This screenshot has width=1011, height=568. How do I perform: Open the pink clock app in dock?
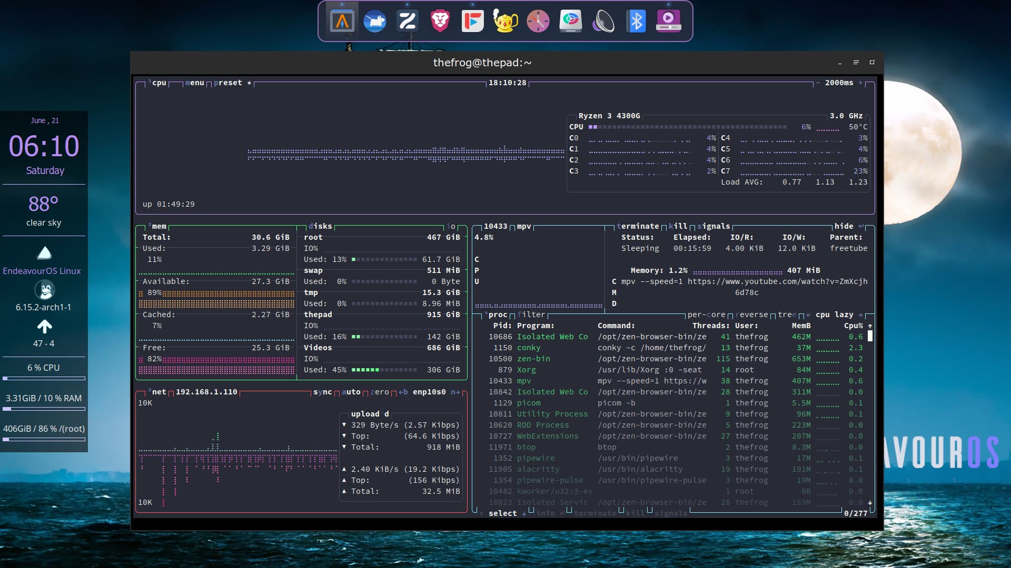538,21
